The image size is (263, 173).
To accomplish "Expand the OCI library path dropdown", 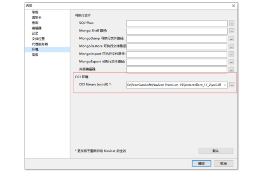I will 225,85.
